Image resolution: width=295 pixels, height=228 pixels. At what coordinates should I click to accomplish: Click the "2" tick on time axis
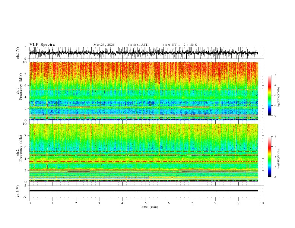pyautogui.click(x=76, y=203)
